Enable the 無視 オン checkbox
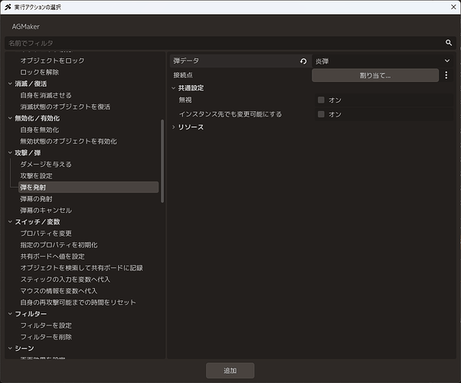The height and width of the screenshot is (383, 461). tap(321, 100)
